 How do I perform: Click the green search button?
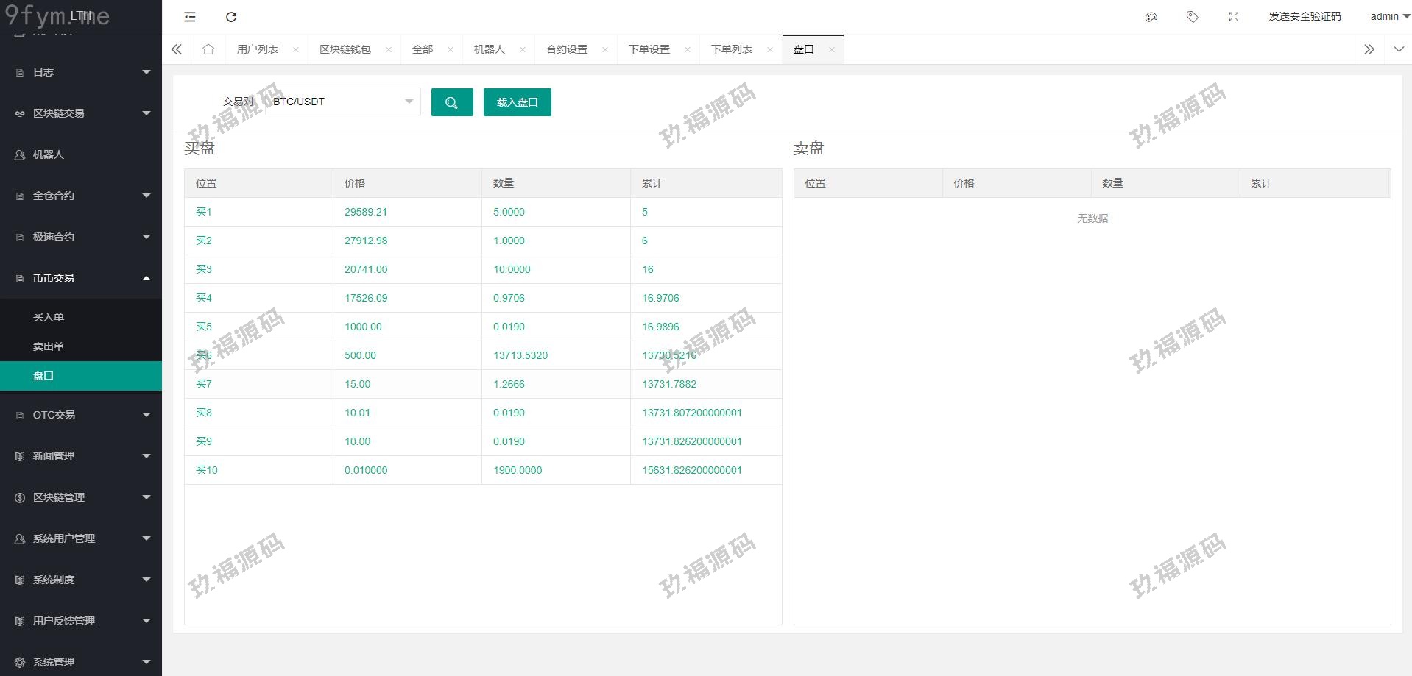tap(452, 102)
